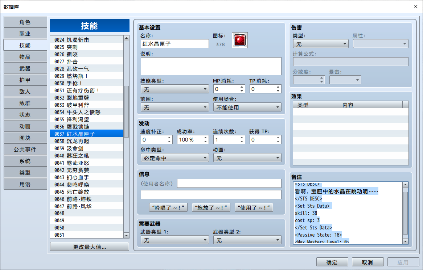Select skill 0043 扪心血手

(87, 177)
